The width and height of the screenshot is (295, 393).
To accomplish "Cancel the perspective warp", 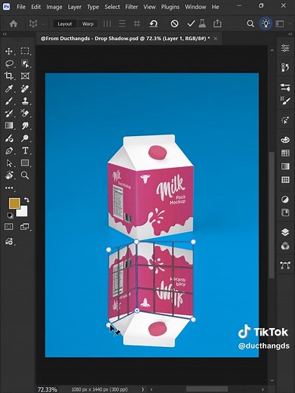I will 174,23.
